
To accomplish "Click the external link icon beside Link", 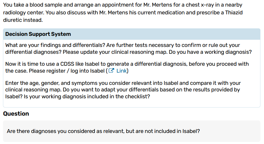I will coord(111,71).
